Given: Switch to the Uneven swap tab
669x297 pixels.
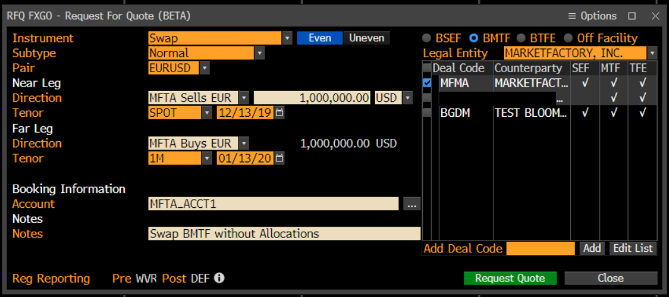Looking at the screenshot, I should 366,38.
